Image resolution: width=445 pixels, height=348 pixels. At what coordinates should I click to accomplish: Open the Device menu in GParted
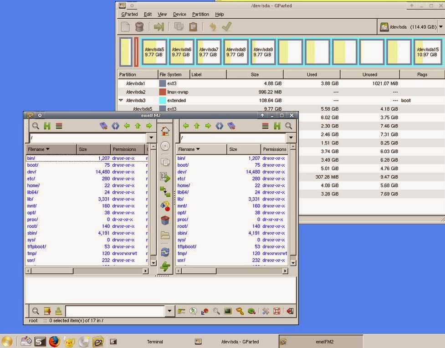pos(179,14)
